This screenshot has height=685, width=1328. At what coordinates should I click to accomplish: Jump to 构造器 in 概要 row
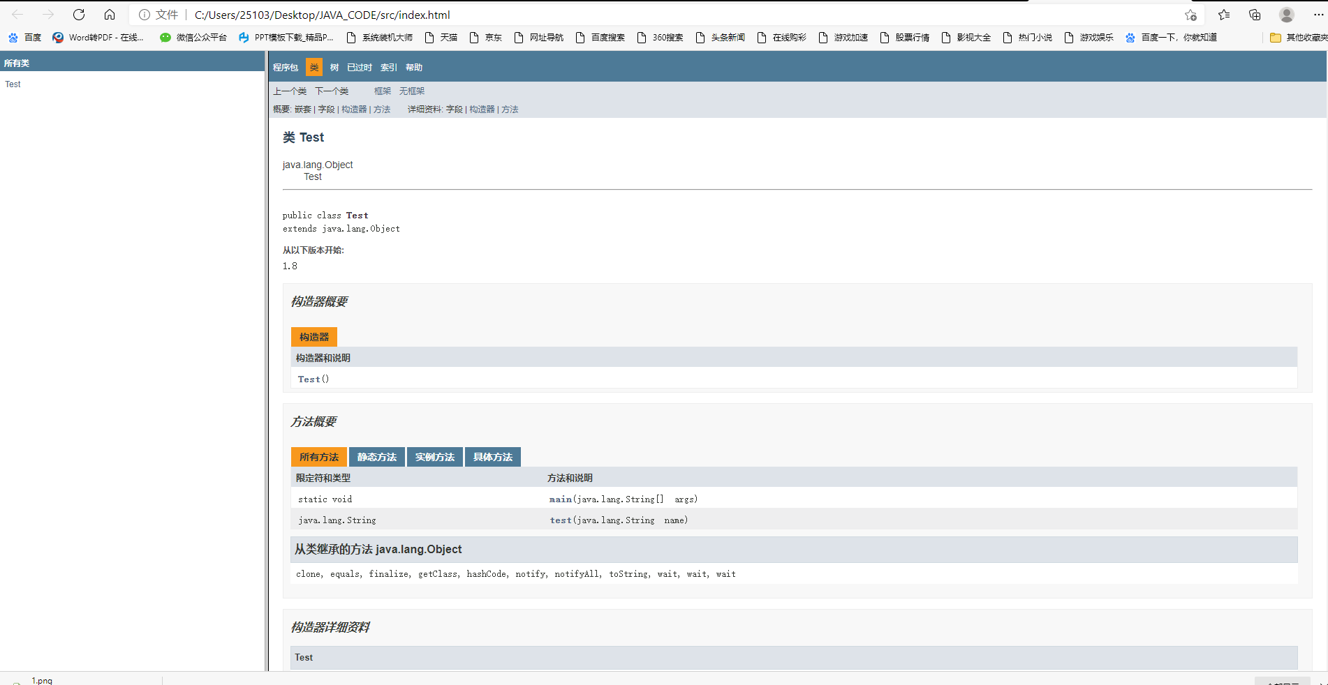click(x=354, y=110)
